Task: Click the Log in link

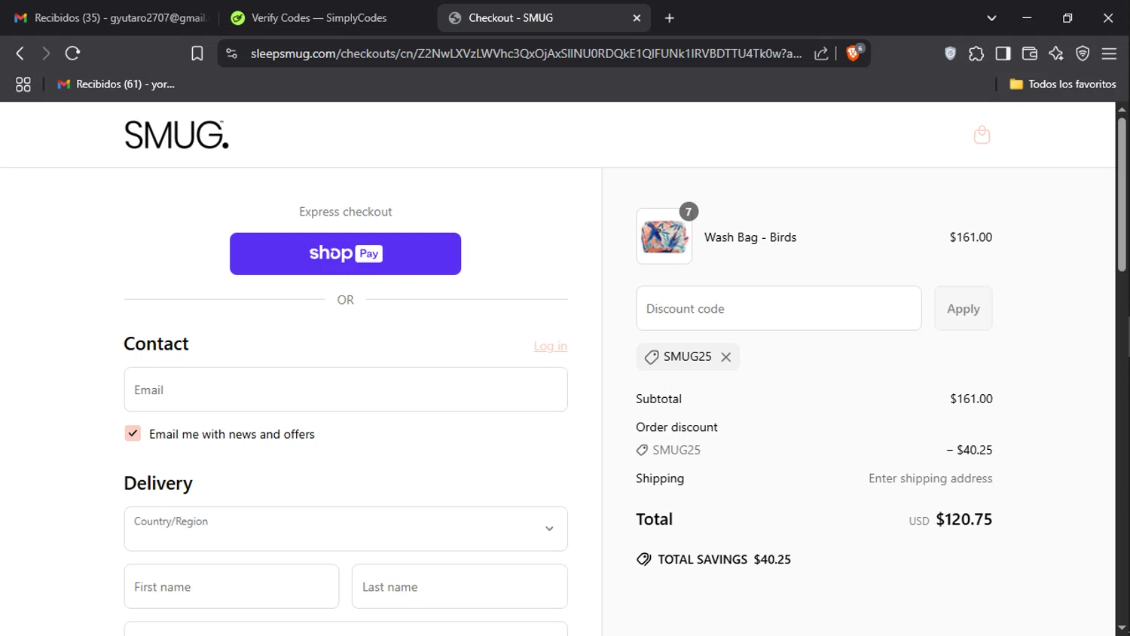Action: point(551,346)
